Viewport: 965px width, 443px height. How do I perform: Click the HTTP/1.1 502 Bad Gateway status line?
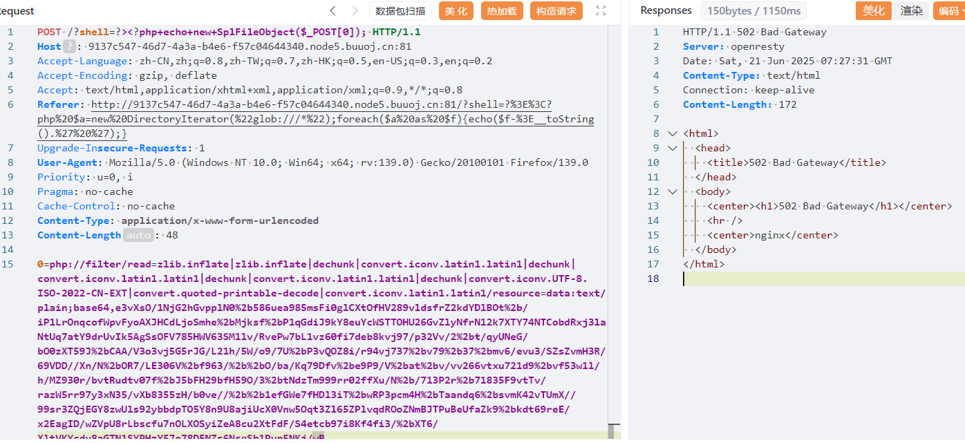(754, 32)
